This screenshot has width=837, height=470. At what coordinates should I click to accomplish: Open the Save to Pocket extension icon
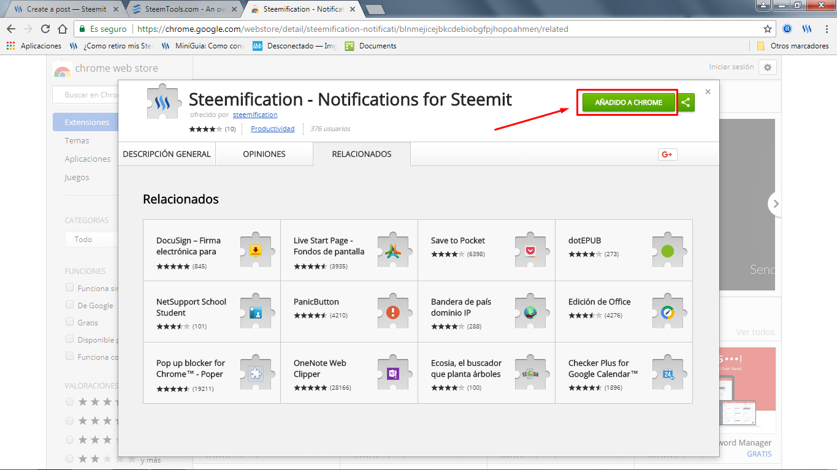click(530, 250)
